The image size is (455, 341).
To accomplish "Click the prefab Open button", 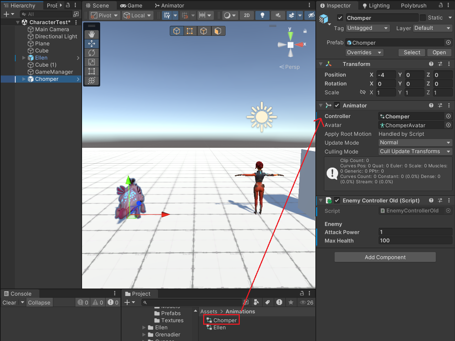I will pyautogui.click(x=439, y=52).
